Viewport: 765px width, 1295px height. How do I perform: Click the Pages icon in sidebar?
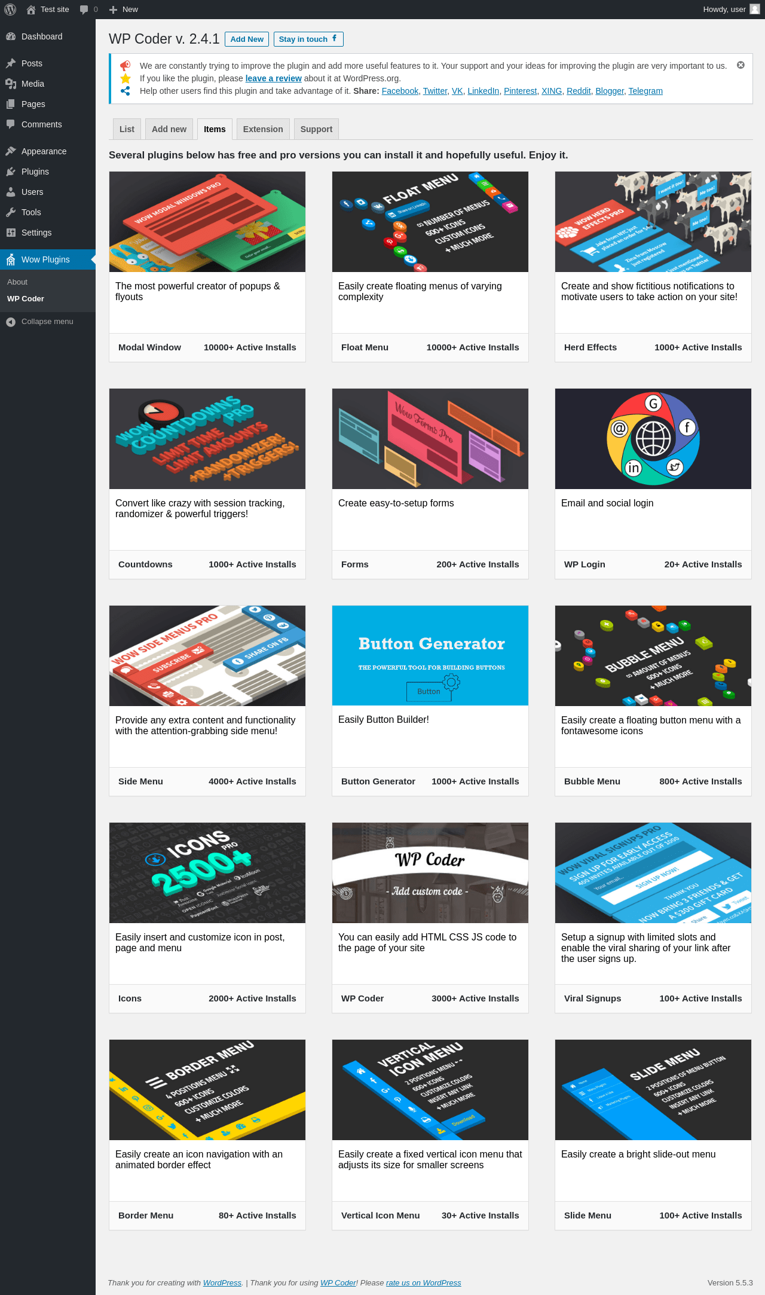click(11, 104)
